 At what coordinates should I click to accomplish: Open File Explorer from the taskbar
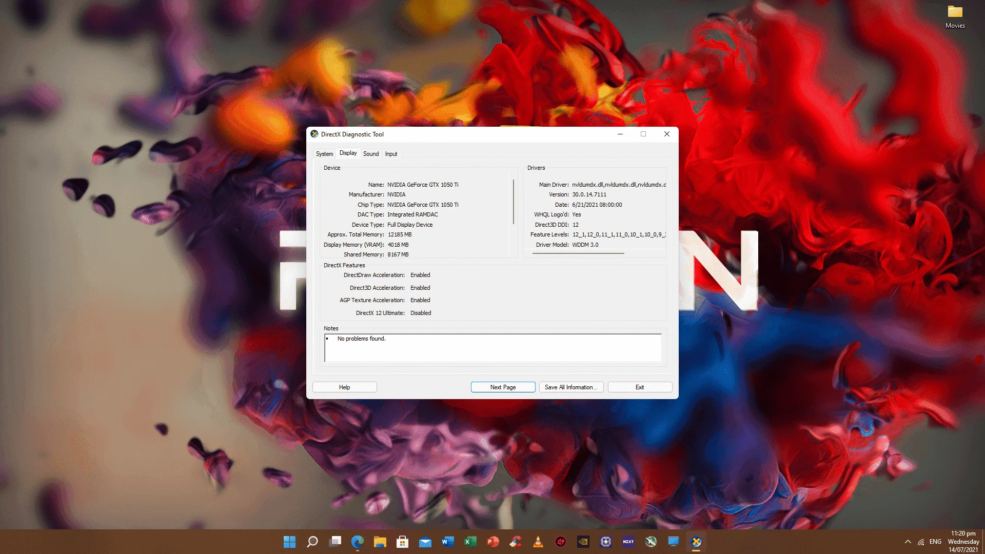click(380, 542)
